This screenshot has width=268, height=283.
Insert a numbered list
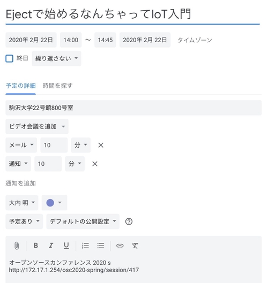click(x=85, y=246)
